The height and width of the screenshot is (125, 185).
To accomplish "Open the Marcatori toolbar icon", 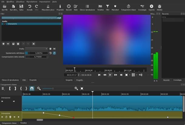I will [115, 8].
